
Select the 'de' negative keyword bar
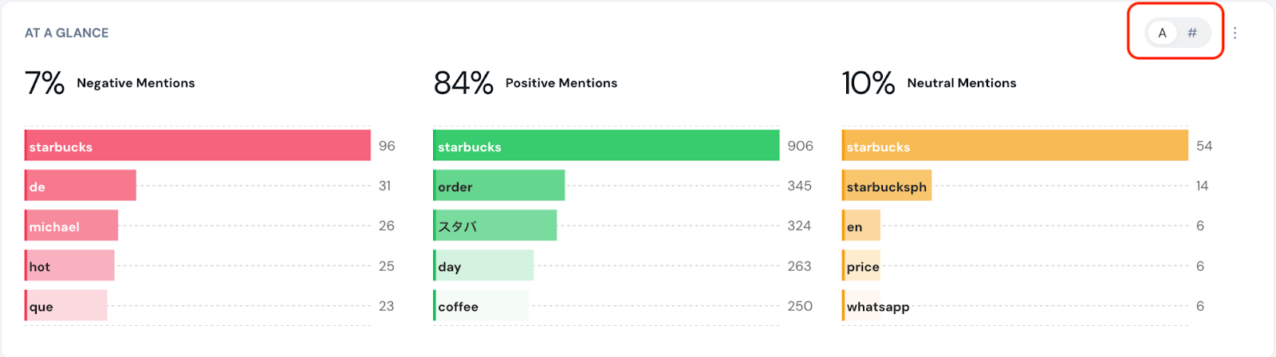click(x=81, y=186)
